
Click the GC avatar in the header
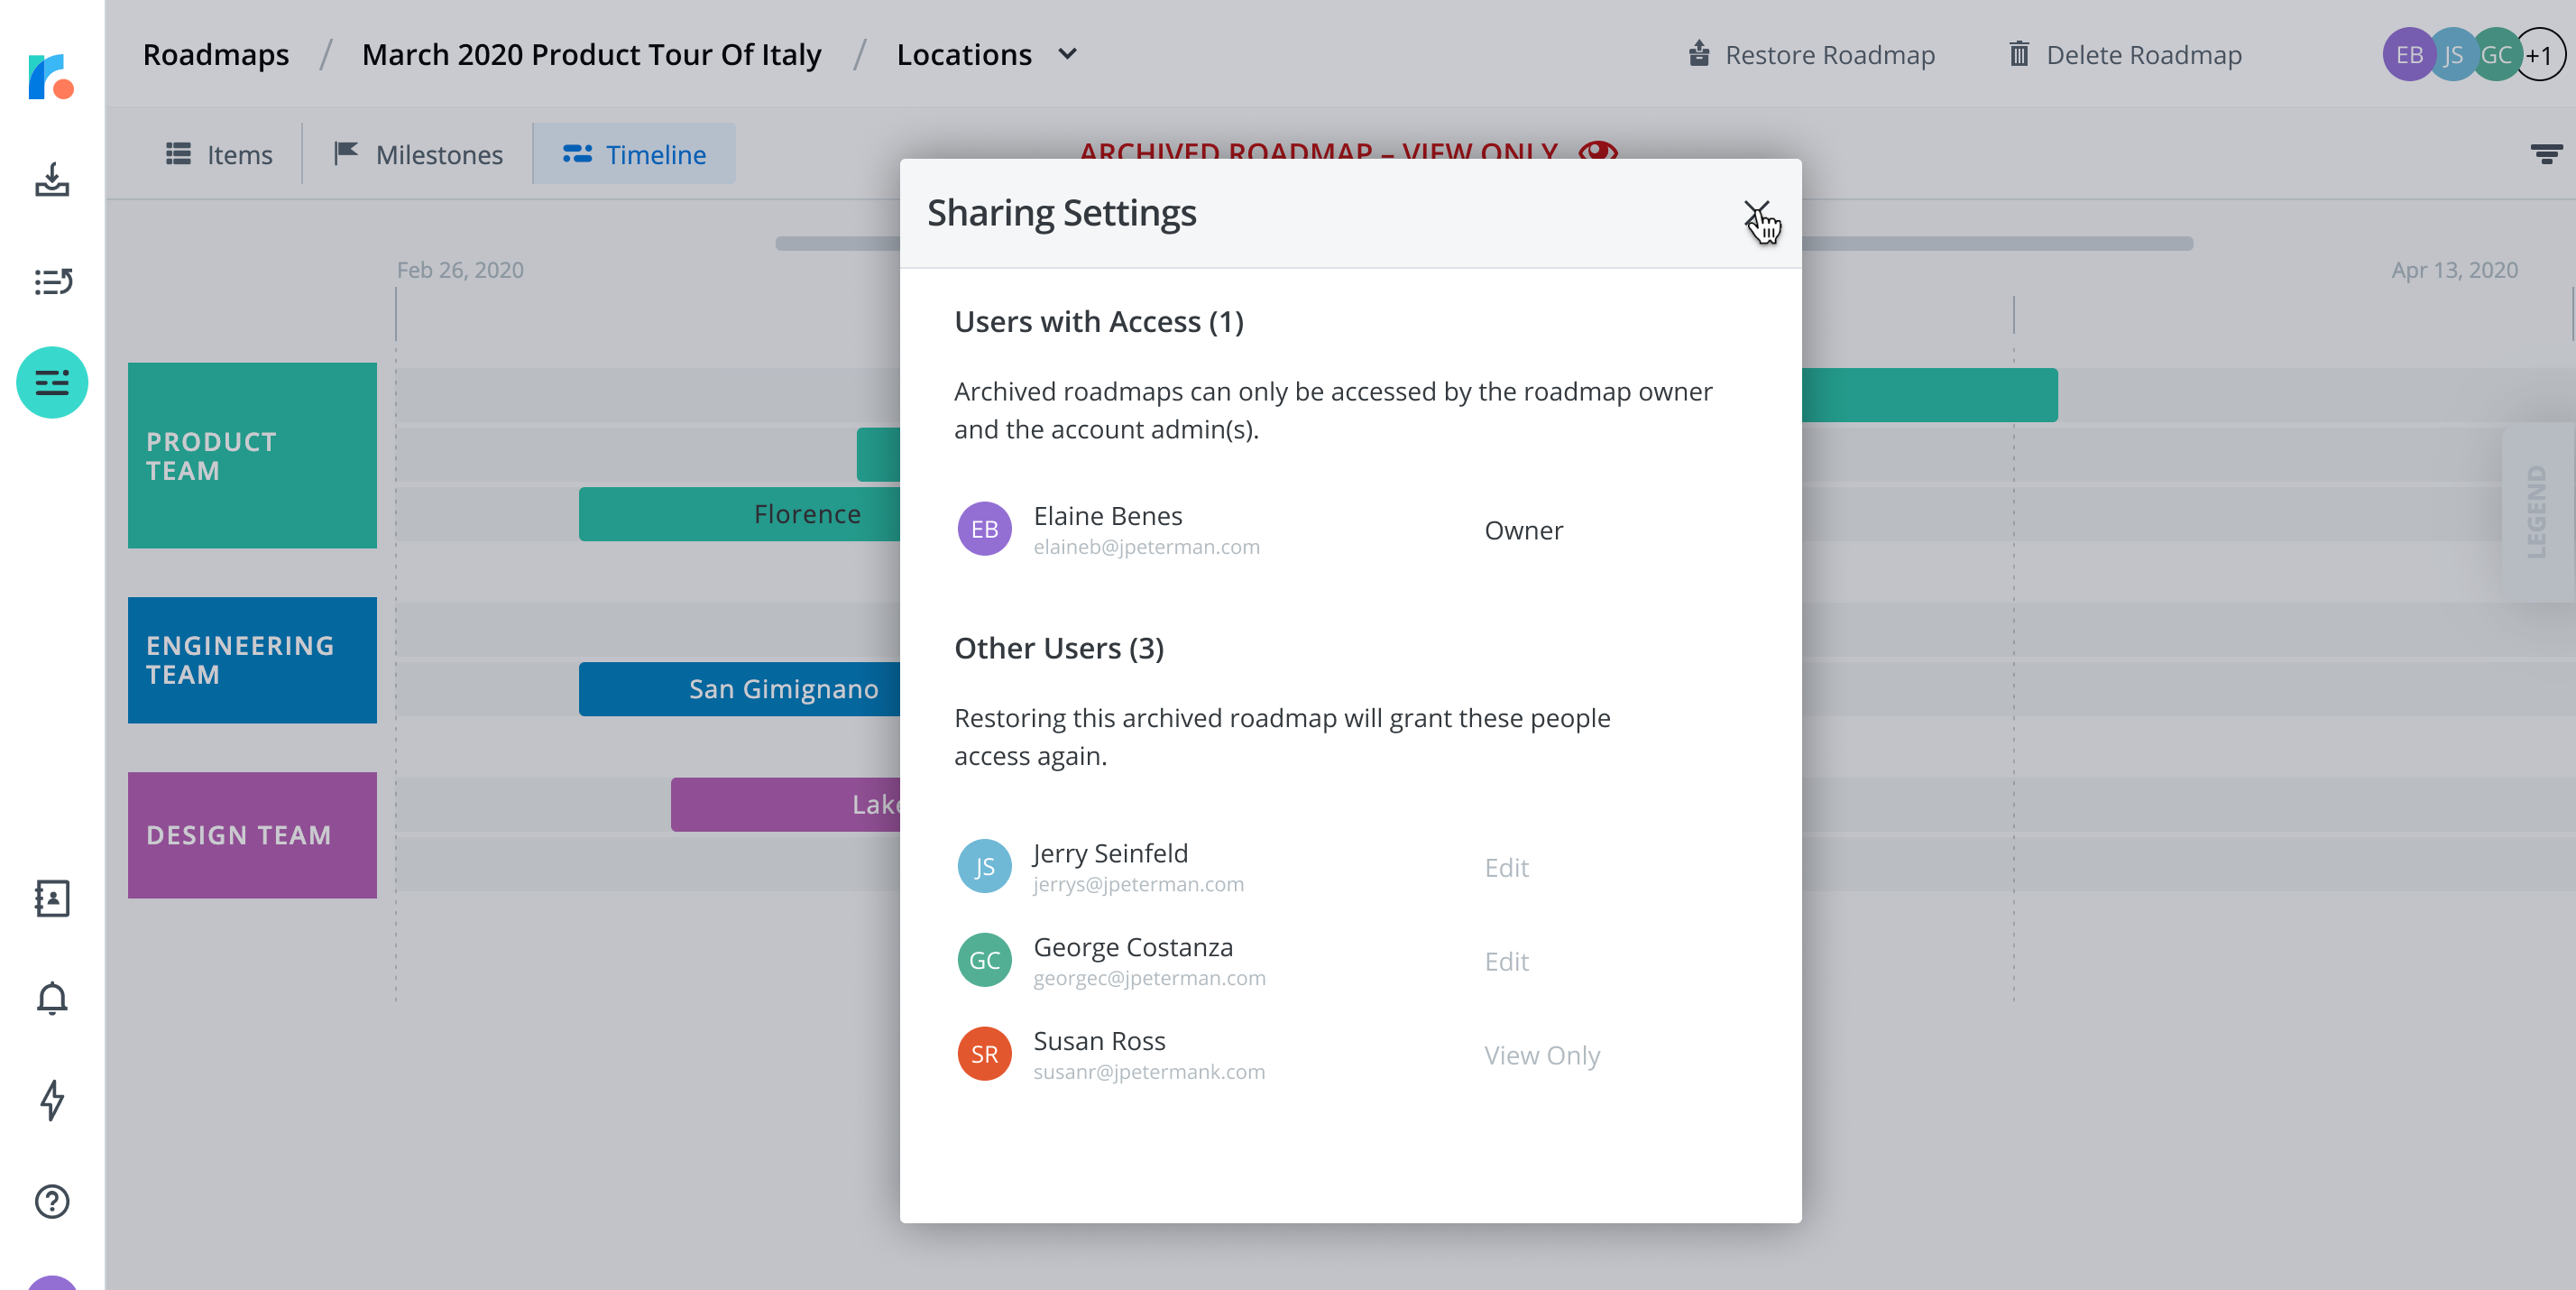pyautogui.click(x=2496, y=54)
